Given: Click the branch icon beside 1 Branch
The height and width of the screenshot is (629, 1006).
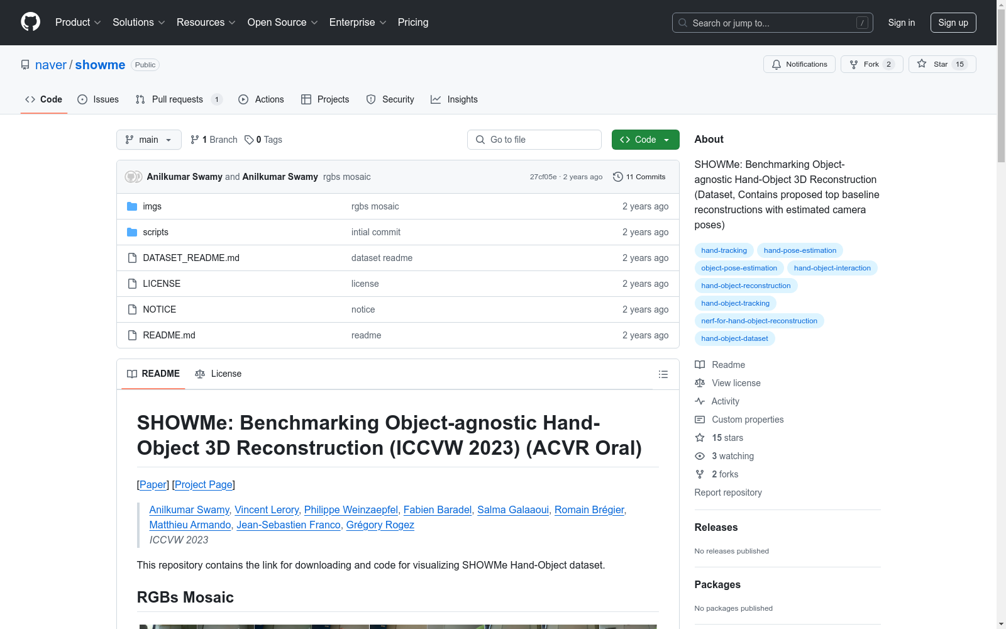Looking at the screenshot, I should 195,140.
